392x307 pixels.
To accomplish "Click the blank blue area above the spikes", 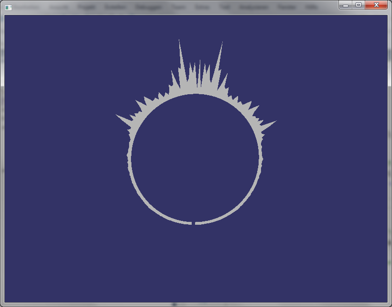I will pos(196,30).
